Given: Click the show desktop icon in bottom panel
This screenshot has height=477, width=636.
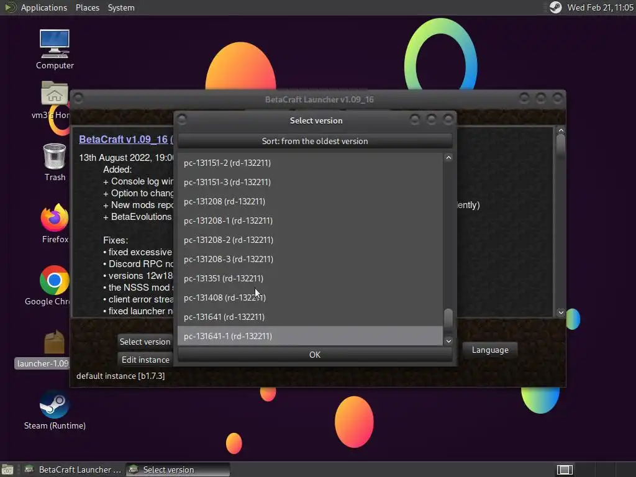Looking at the screenshot, I should pos(7,470).
